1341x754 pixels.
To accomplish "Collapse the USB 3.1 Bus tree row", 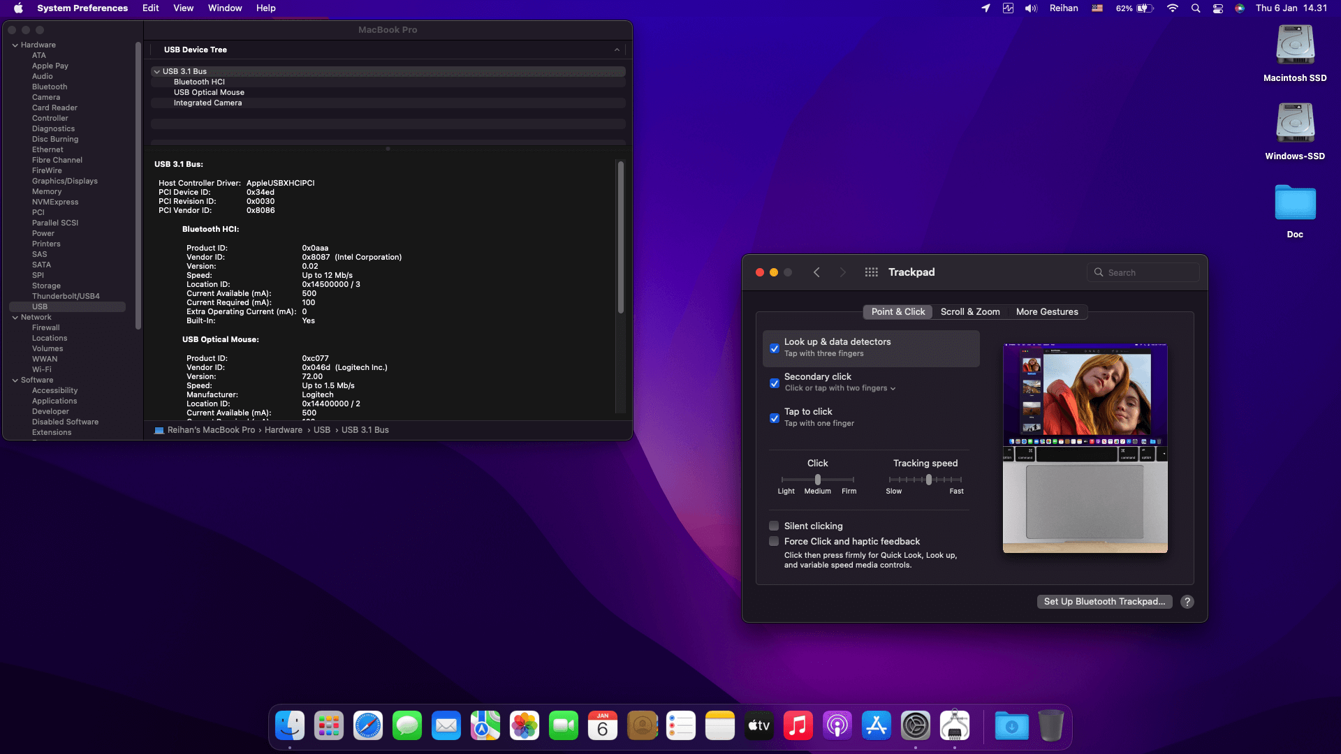I will coord(157,71).
